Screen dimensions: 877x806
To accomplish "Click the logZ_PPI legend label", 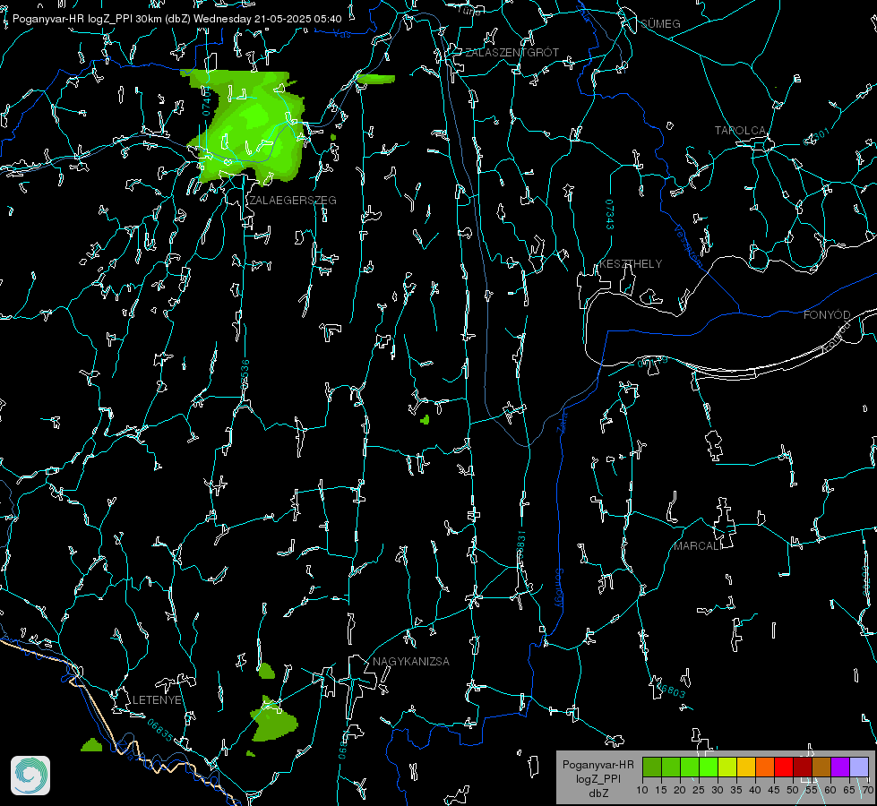I will 598,778.
